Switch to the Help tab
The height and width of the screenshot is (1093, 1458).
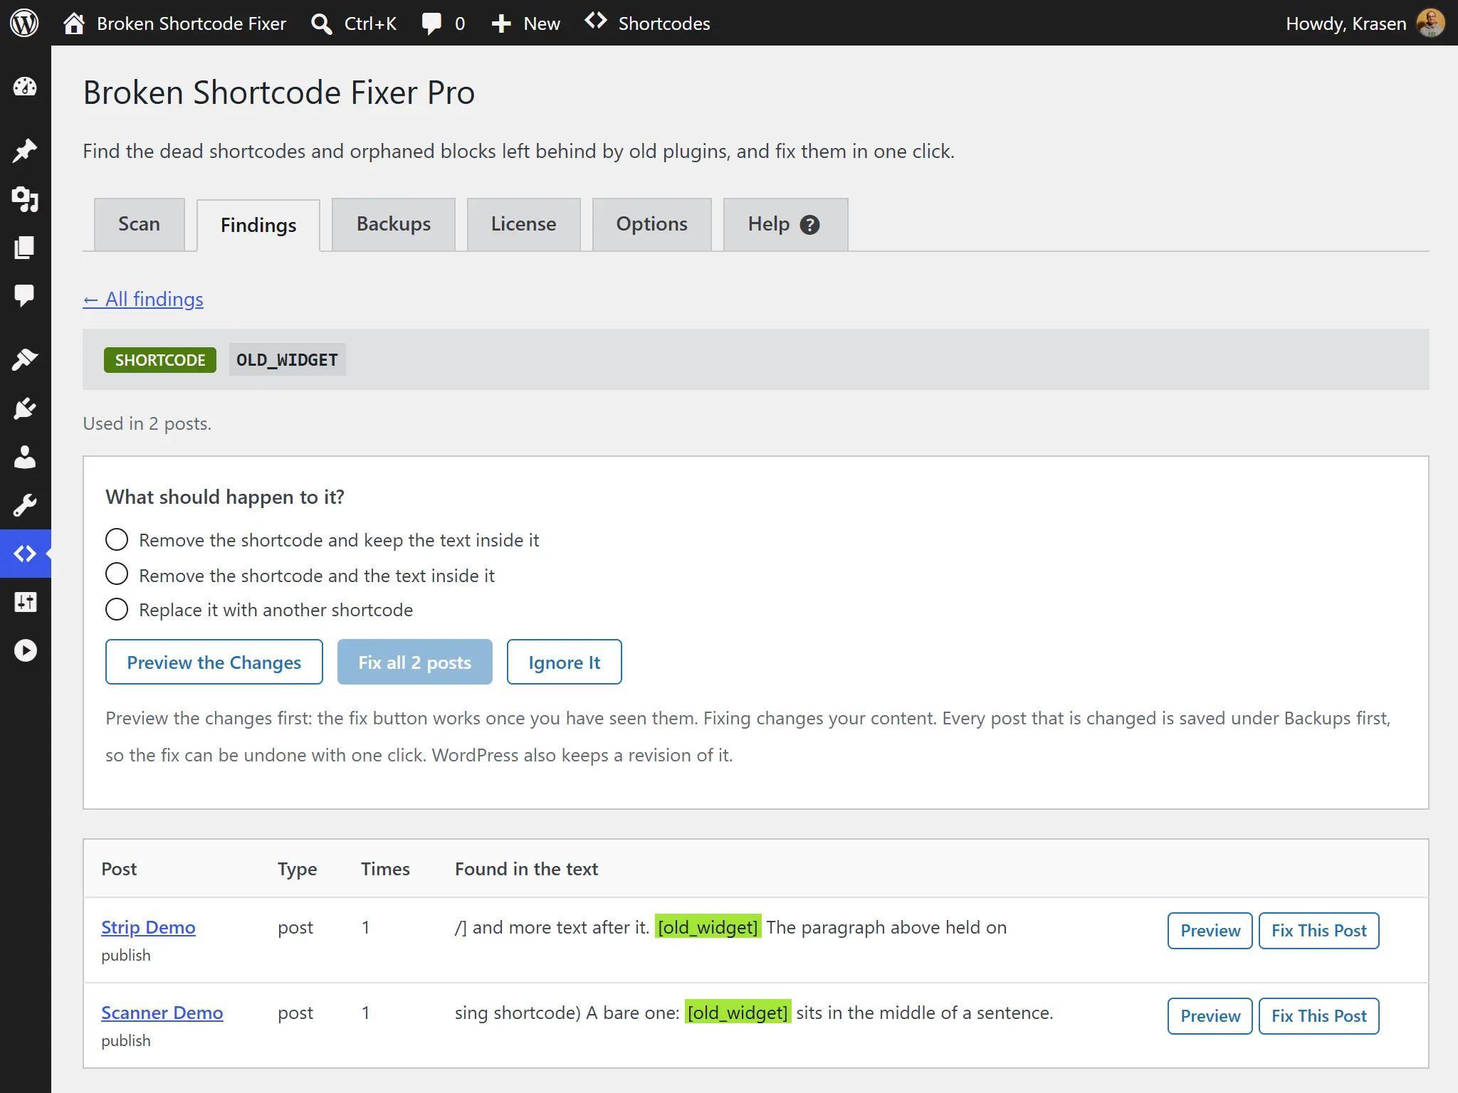pos(785,224)
